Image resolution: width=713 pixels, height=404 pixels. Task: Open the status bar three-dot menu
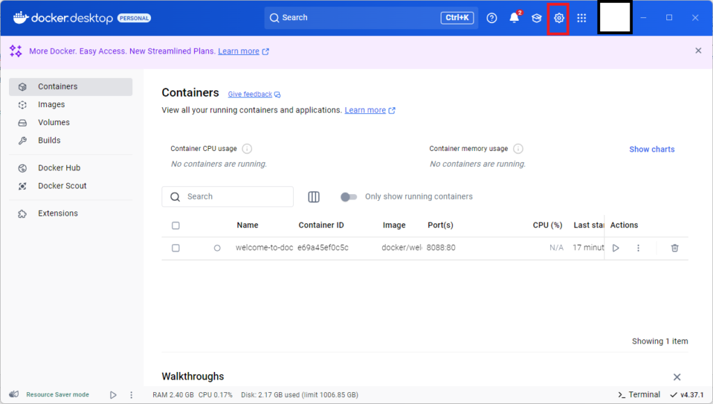click(132, 395)
